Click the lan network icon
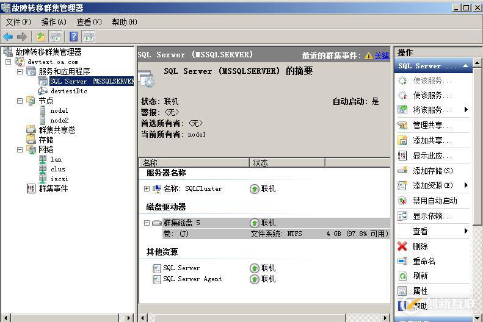Viewport: 483px width, 322px height. (x=43, y=159)
